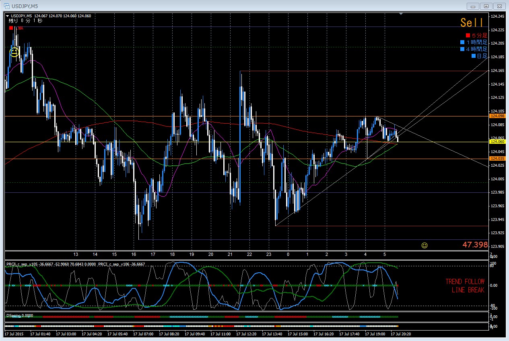Image resolution: width=509 pixels, height=341 pixels.
Task: Click the orange Sell signal label
Action: [472, 23]
